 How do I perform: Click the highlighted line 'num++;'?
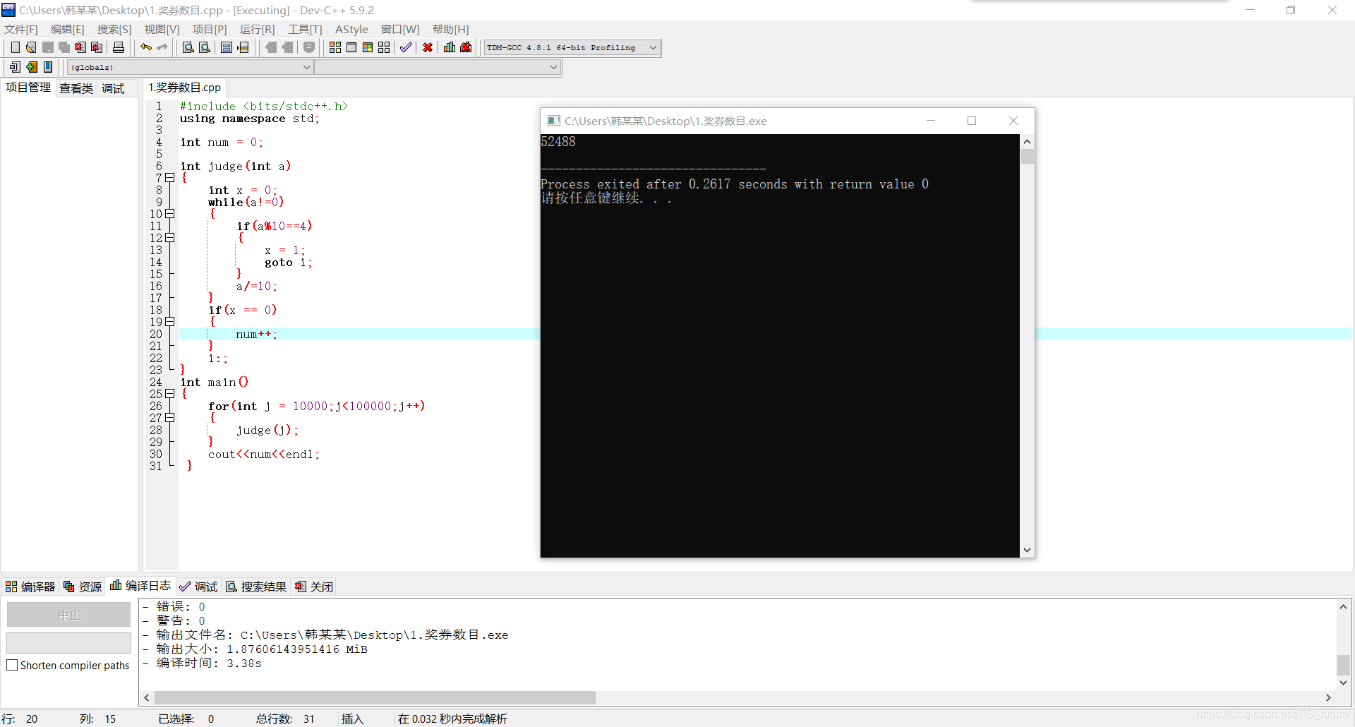point(257,335)
